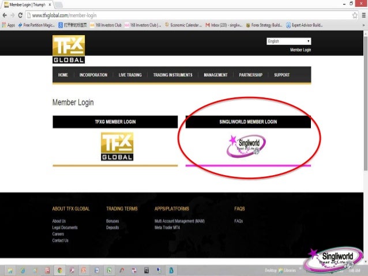Open Libraries from the taskbar

pyautogui.click(x=287, y=270)
